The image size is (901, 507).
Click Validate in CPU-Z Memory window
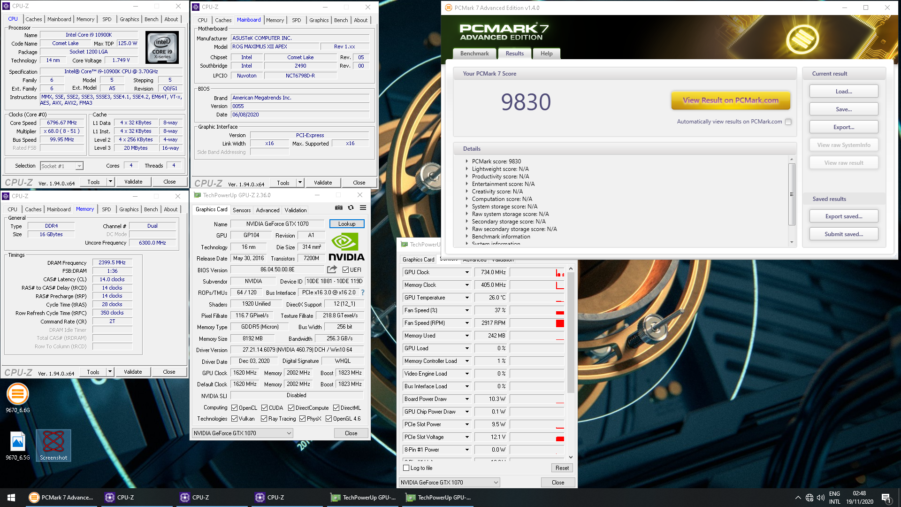click(133, 372)
